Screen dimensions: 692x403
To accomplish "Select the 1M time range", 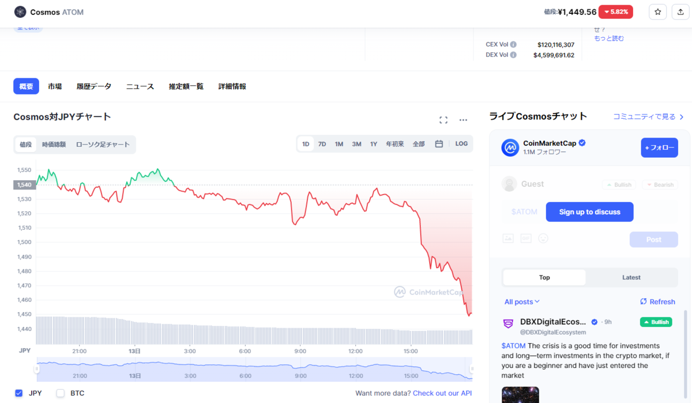I will (339, 144).
